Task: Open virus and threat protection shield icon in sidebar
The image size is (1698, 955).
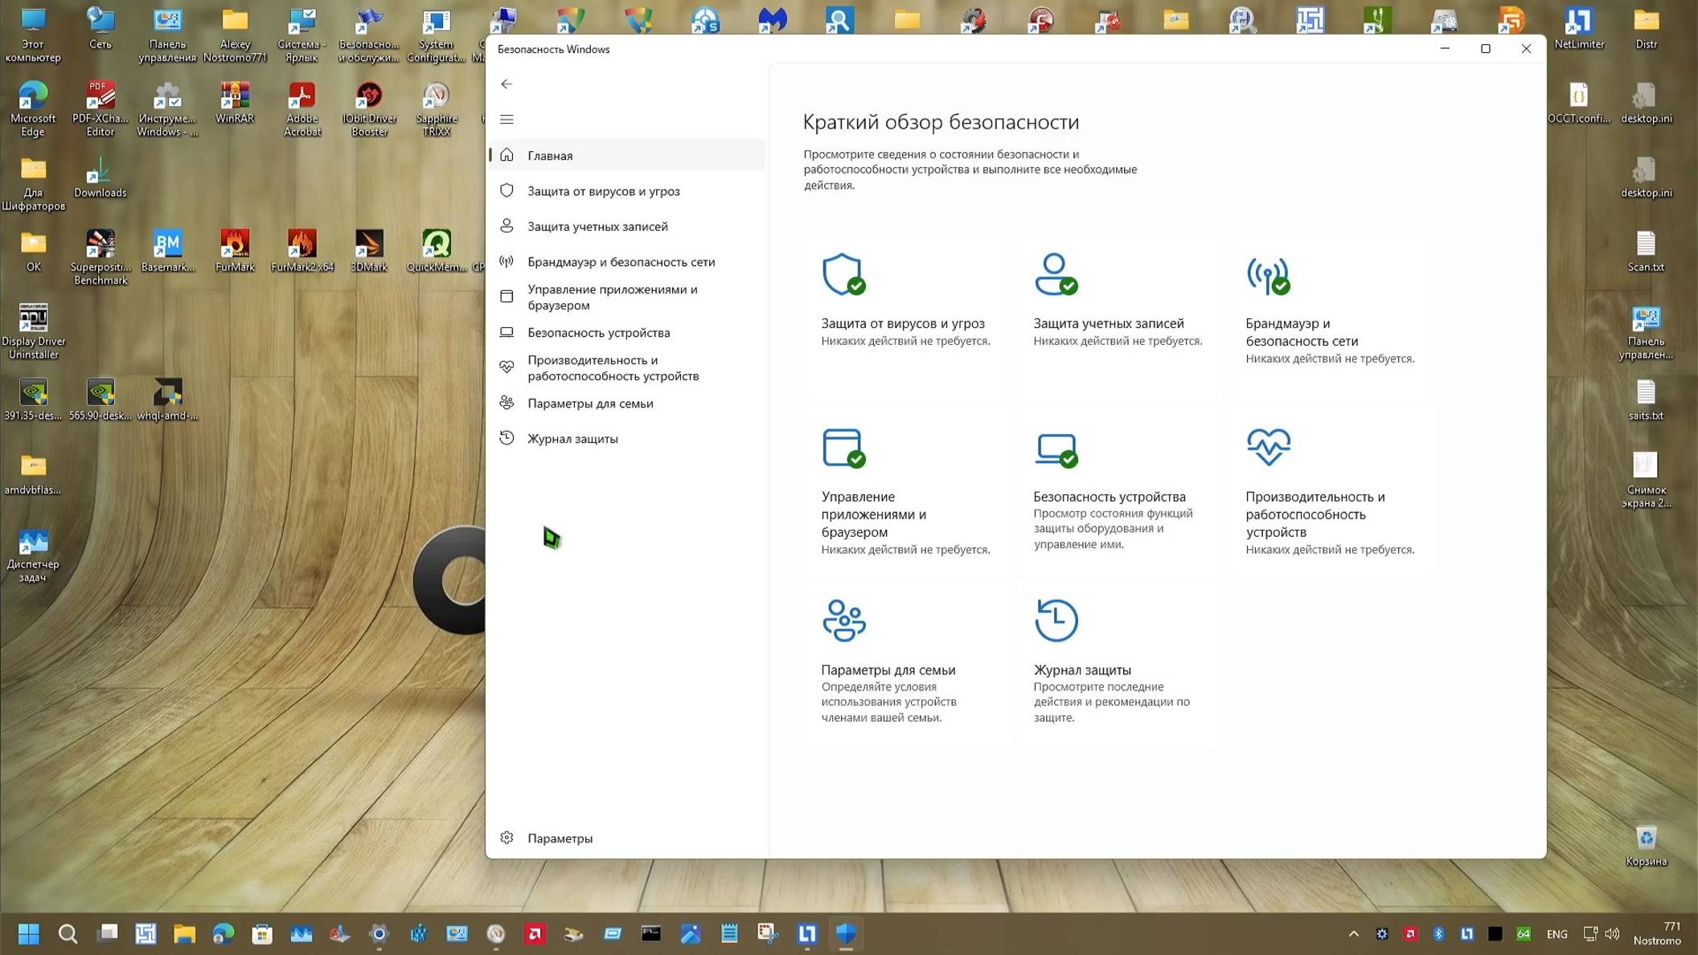Action: (x=507, y=191)
